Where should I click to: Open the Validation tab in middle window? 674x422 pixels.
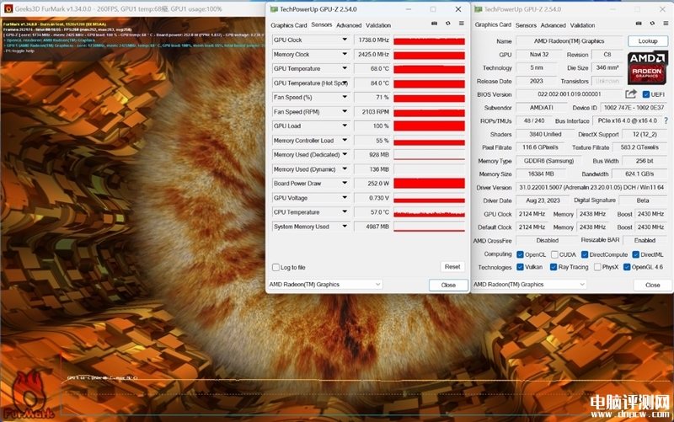(378, 25)
